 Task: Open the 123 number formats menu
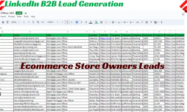coord(42,22)
